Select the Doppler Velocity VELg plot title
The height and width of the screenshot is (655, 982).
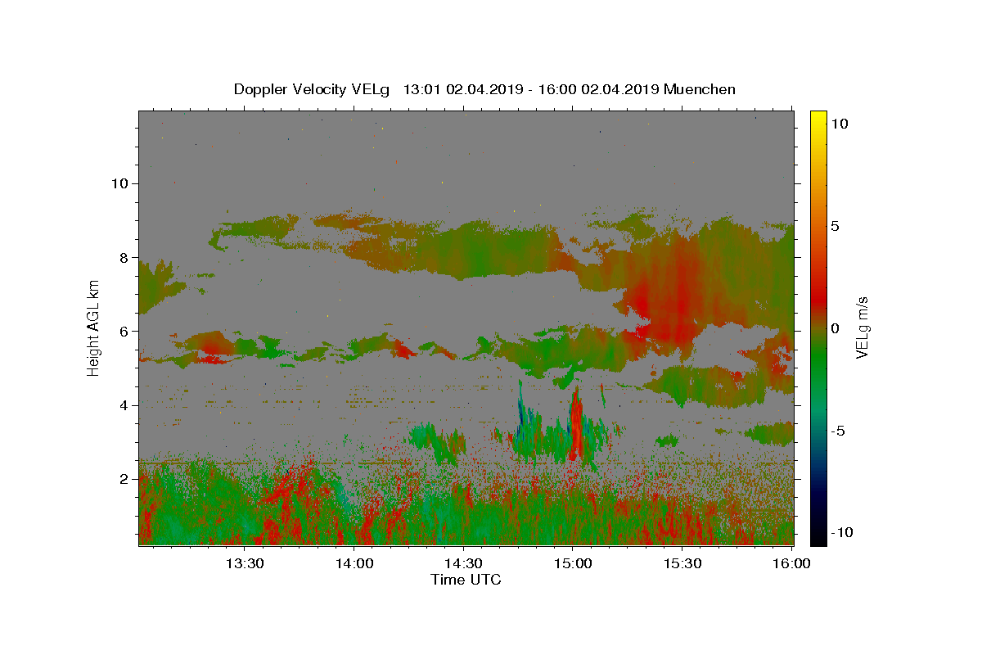pyautogui.click(x=484, y=89)
